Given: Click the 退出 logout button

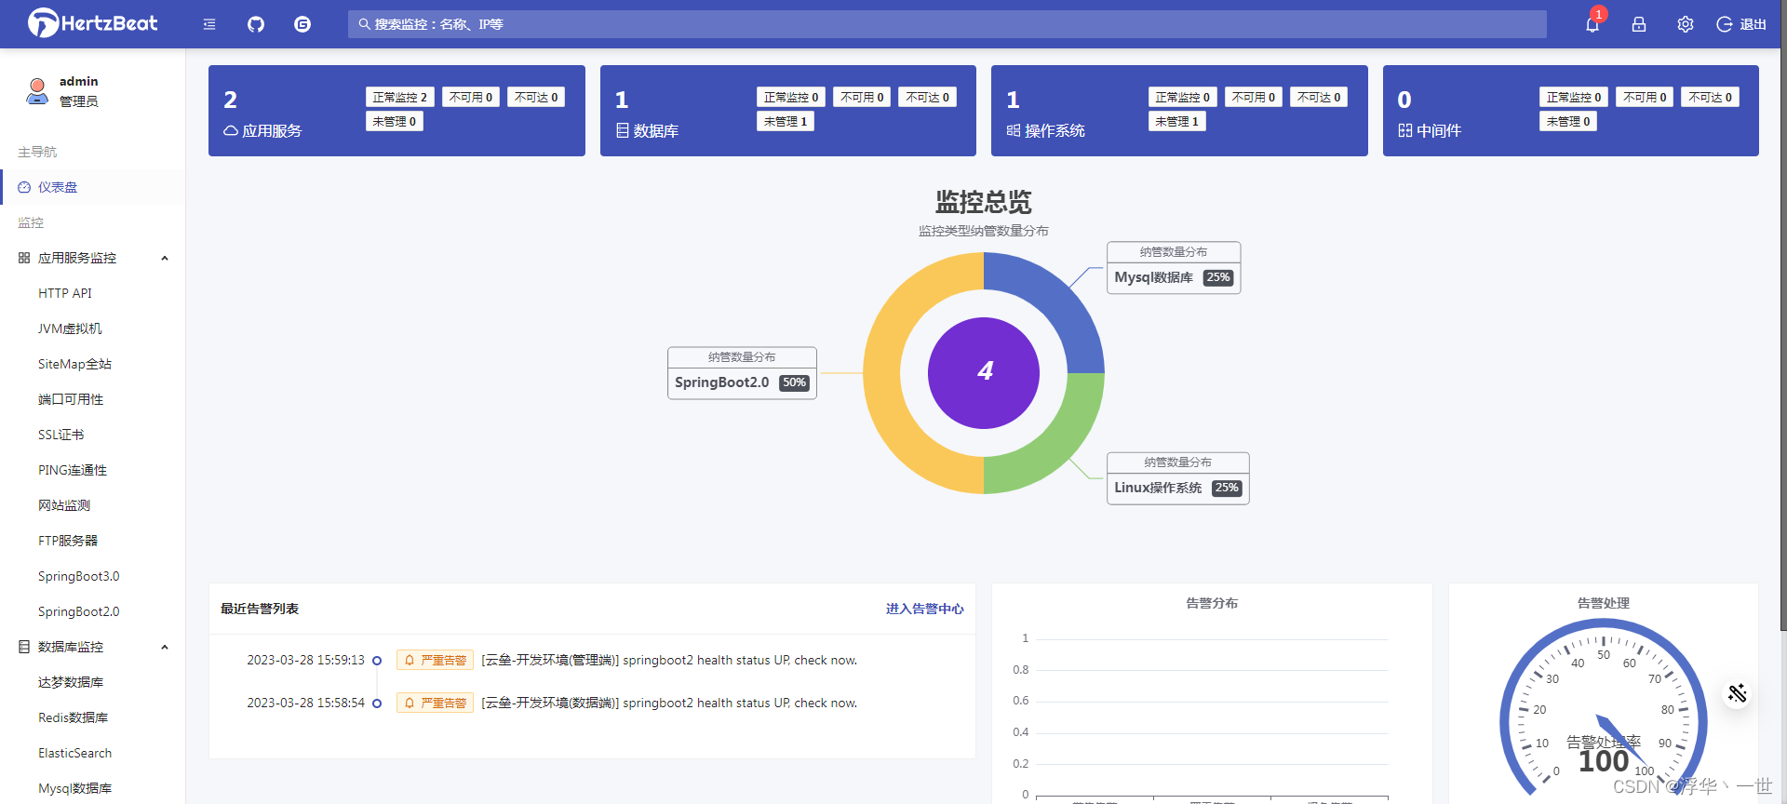Looking at the screenshot, I should point(1741,24).
